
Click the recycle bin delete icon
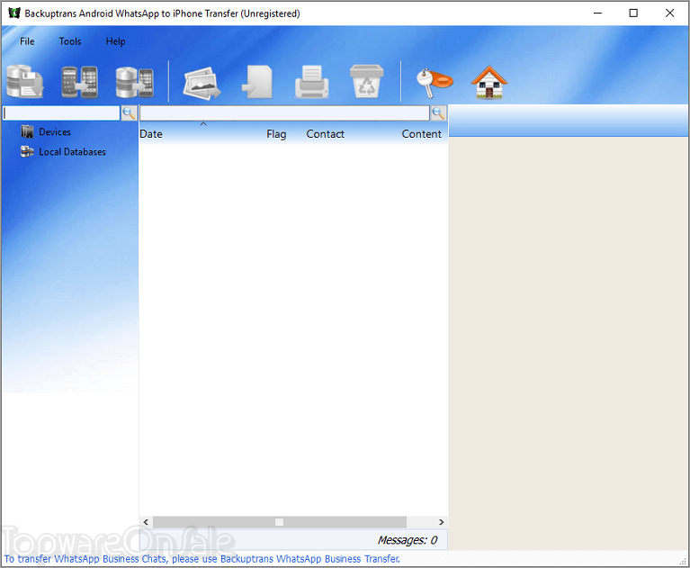pos(366,82)
